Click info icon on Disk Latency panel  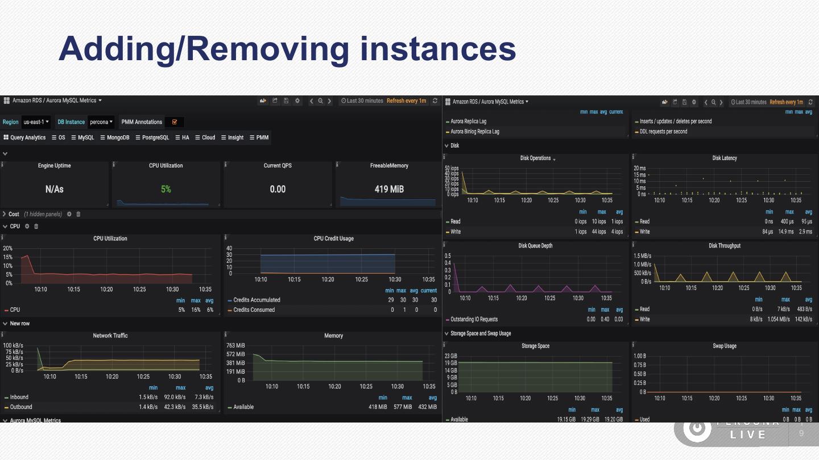pyautogui.click(x=633, y=157)
